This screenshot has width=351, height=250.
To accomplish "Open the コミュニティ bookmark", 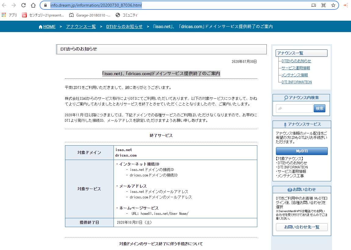I will tap(127, 15).
